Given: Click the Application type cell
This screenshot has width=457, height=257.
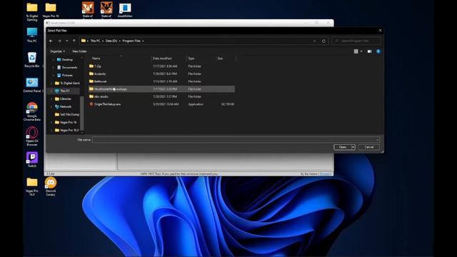Looking at the screenshot, I should click(x=196, y=104).
